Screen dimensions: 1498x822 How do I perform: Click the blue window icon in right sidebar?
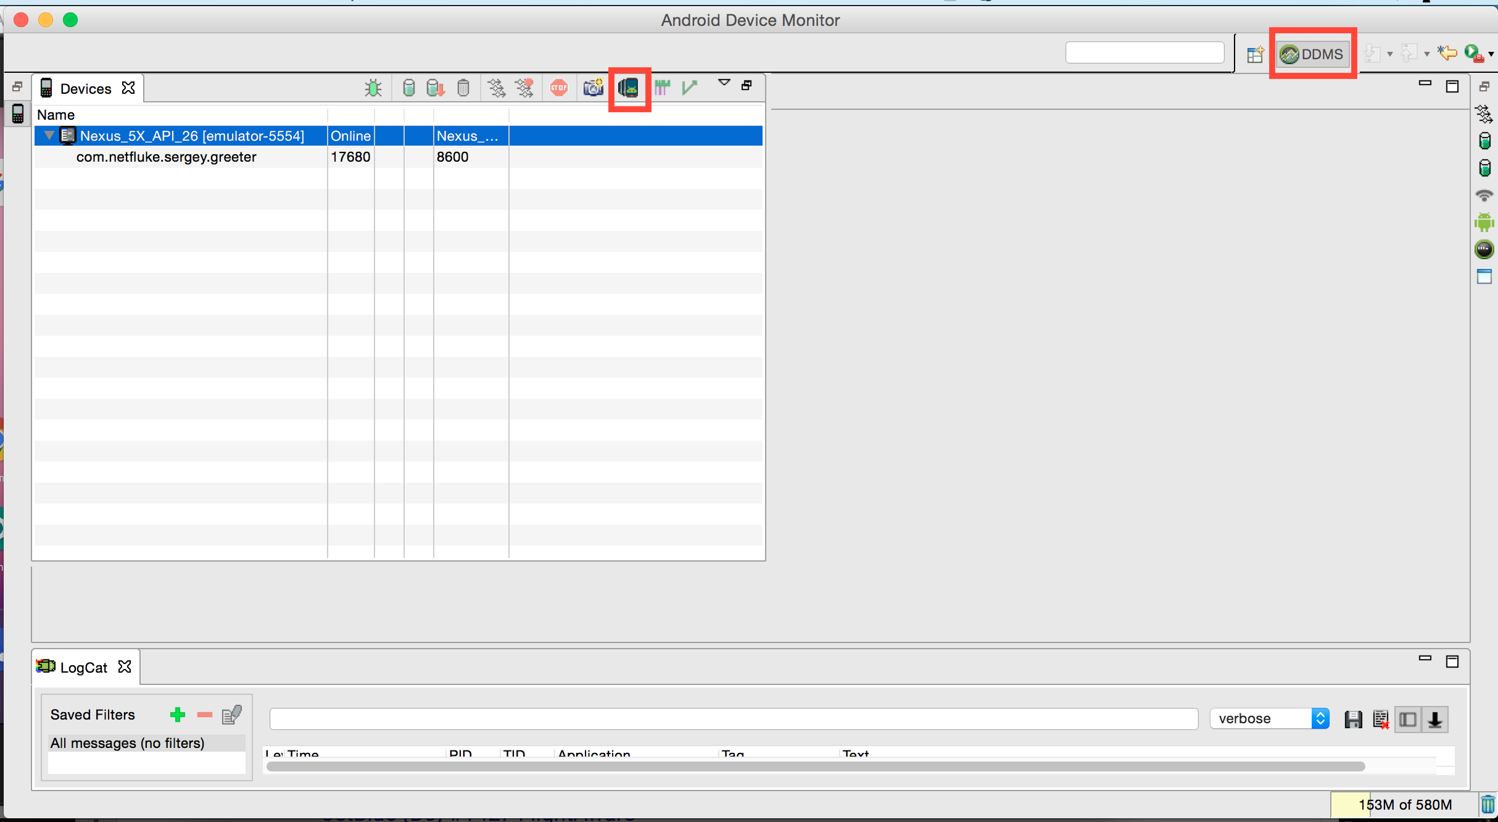1484,276
